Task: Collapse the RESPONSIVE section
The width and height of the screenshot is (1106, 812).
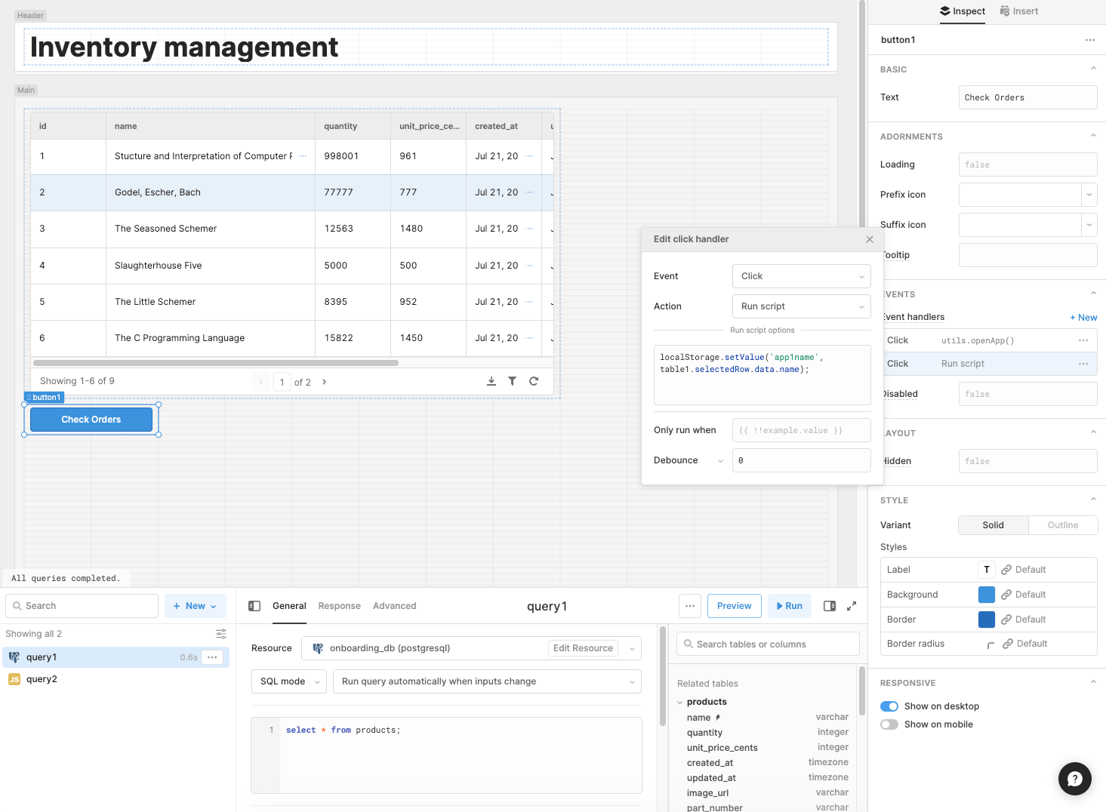Action: coord(1093,682)
